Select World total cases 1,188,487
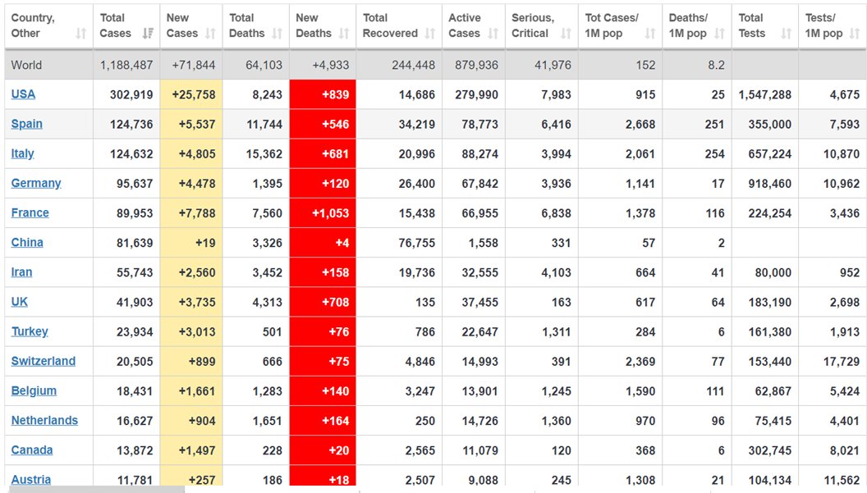 [126, 66]
